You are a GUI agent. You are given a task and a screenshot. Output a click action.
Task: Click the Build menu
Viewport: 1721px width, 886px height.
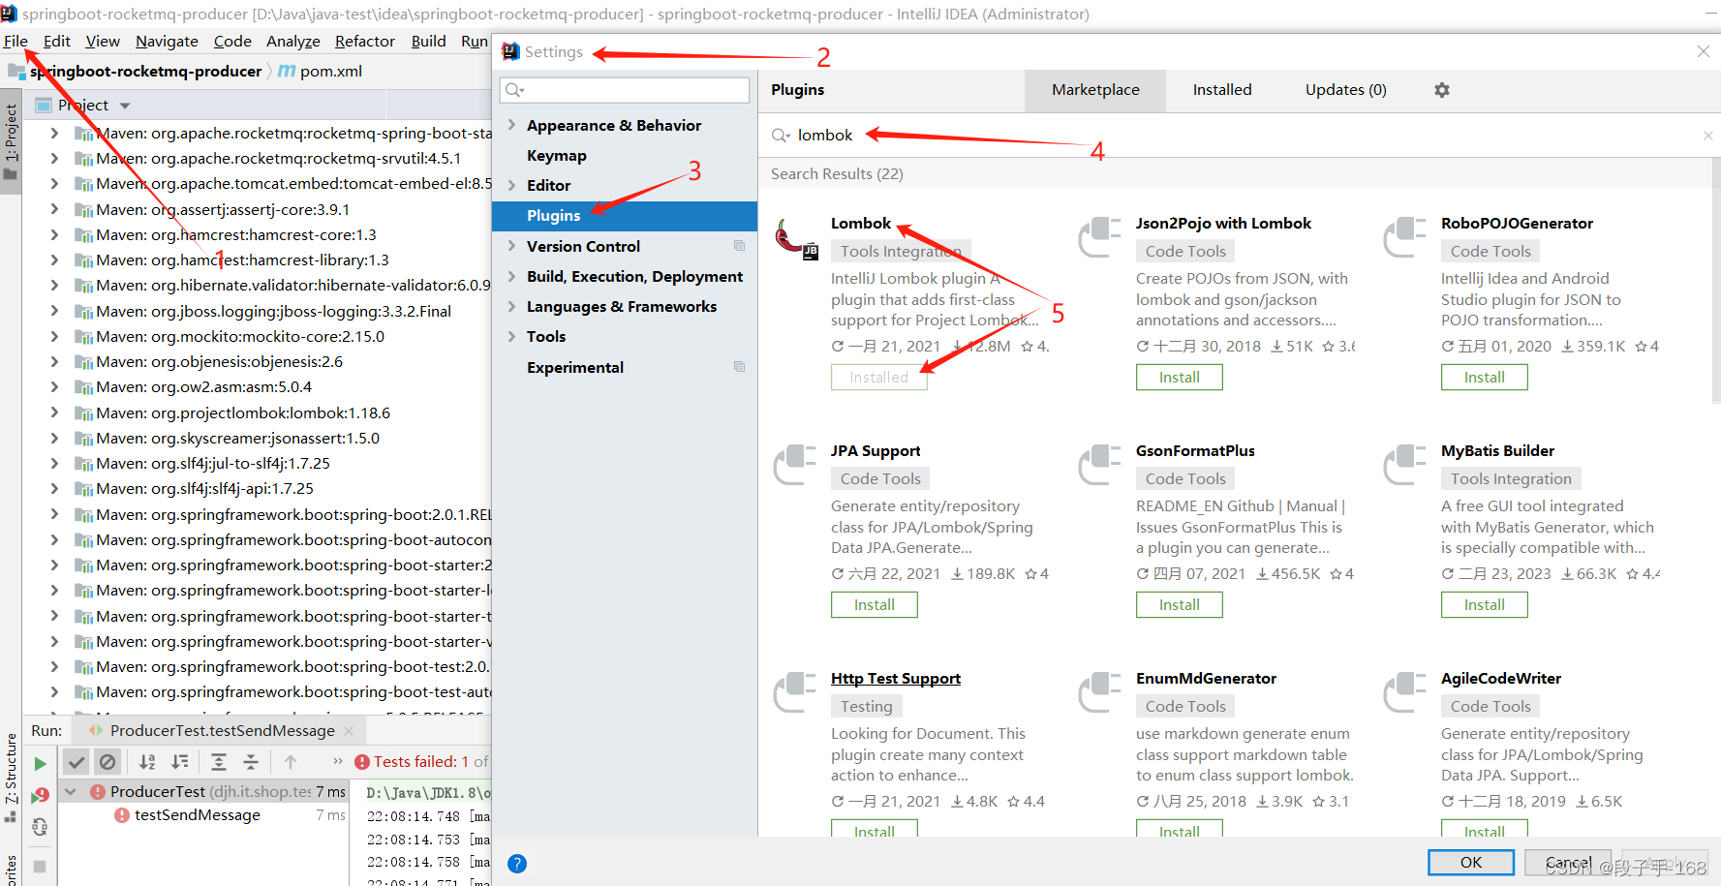428,41
